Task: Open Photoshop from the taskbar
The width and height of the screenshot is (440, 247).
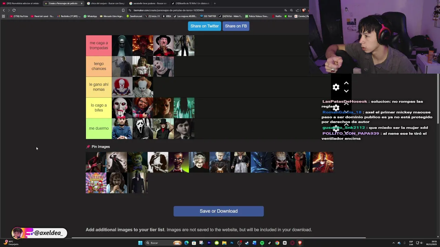Action: pos(232,243)
